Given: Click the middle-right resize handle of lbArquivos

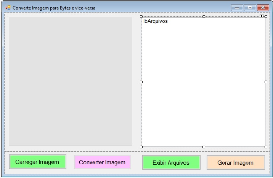Looking at the screenshot, I should click(x=266, y=82).
